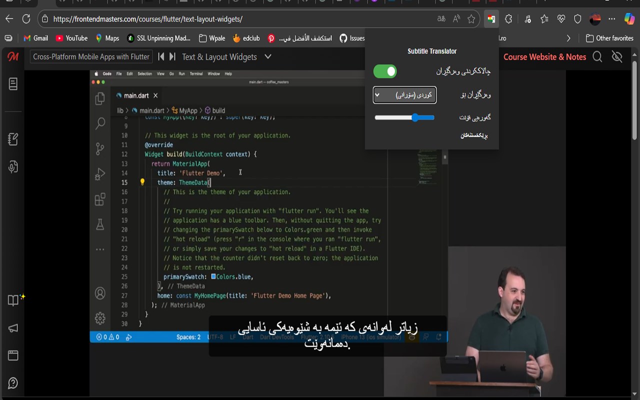Click the browser address bar URL

(x=148, y=19)
